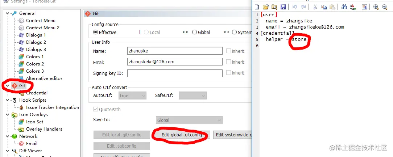This screenshot has width=393, height=157.
Task: Open Dialogs 2 settings page
Action: [x=36, y=42]
